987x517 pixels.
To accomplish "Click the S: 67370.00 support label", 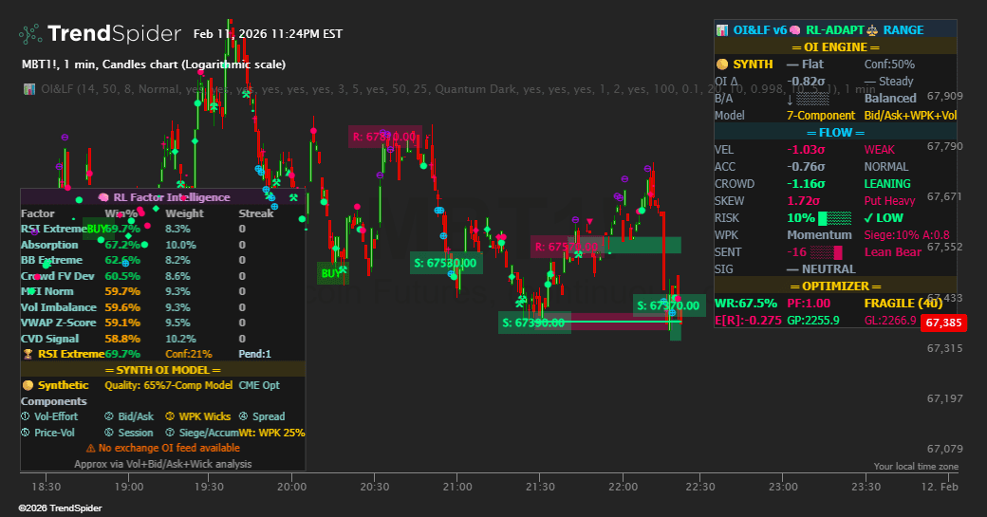I will click(x=669, y=305).
